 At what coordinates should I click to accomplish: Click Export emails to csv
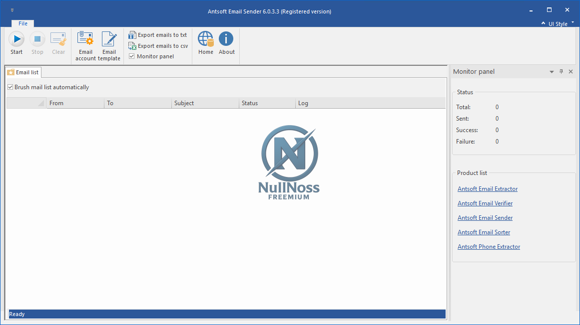pos(158,46)
